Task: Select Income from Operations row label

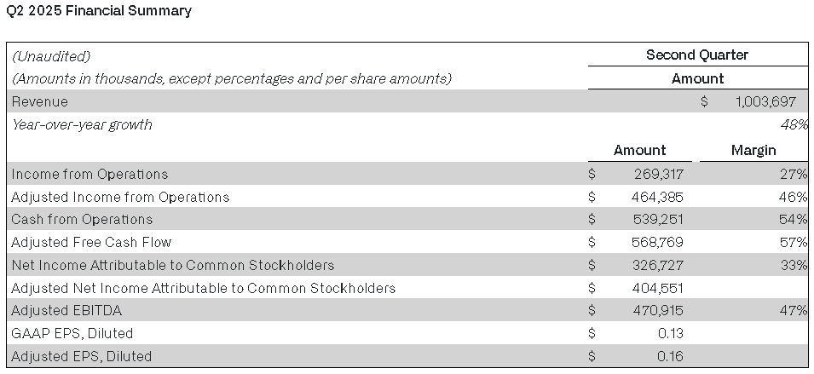Action: pos(89,175)
